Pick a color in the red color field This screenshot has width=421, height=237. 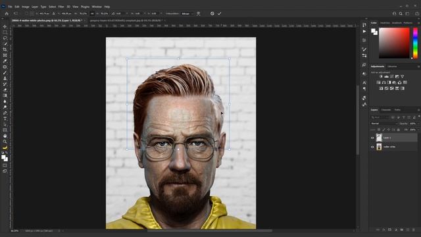coord(394,43)
